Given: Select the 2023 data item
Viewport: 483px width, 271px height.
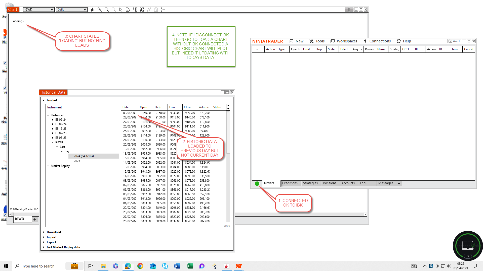Looking at the screenshot, I should click(77, 161).
